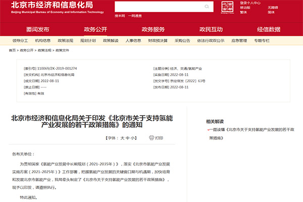The width and height of the screenshot is (303, 202).
Task: Go to 机构信息 submenu
Action: click(x=43, y=40)
